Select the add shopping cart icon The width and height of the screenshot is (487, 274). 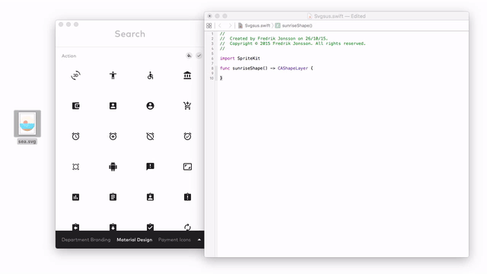[187, 106]
